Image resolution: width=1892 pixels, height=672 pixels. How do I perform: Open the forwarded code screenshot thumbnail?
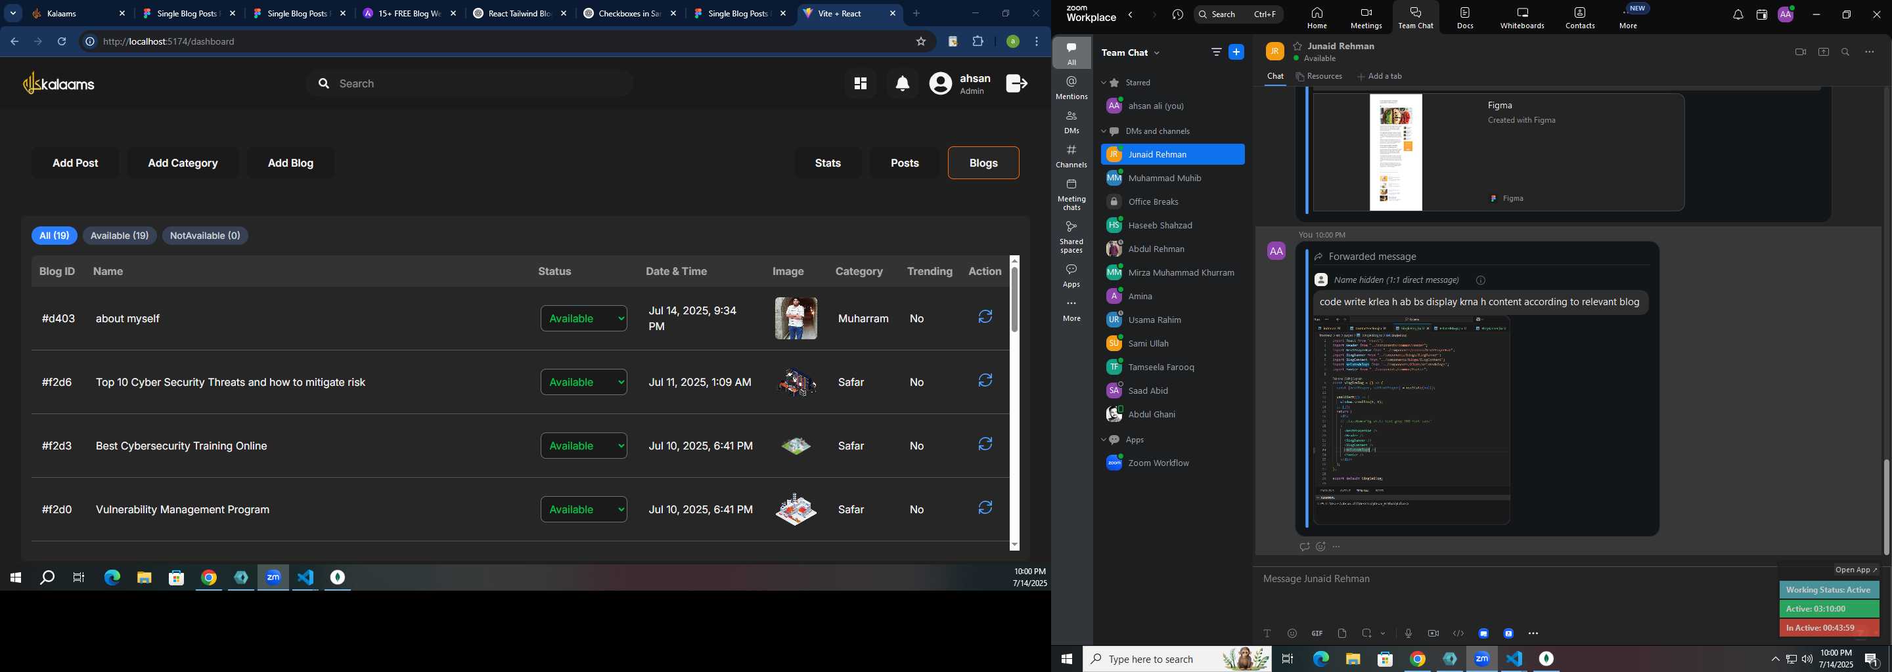click(x=1412, y=421)
